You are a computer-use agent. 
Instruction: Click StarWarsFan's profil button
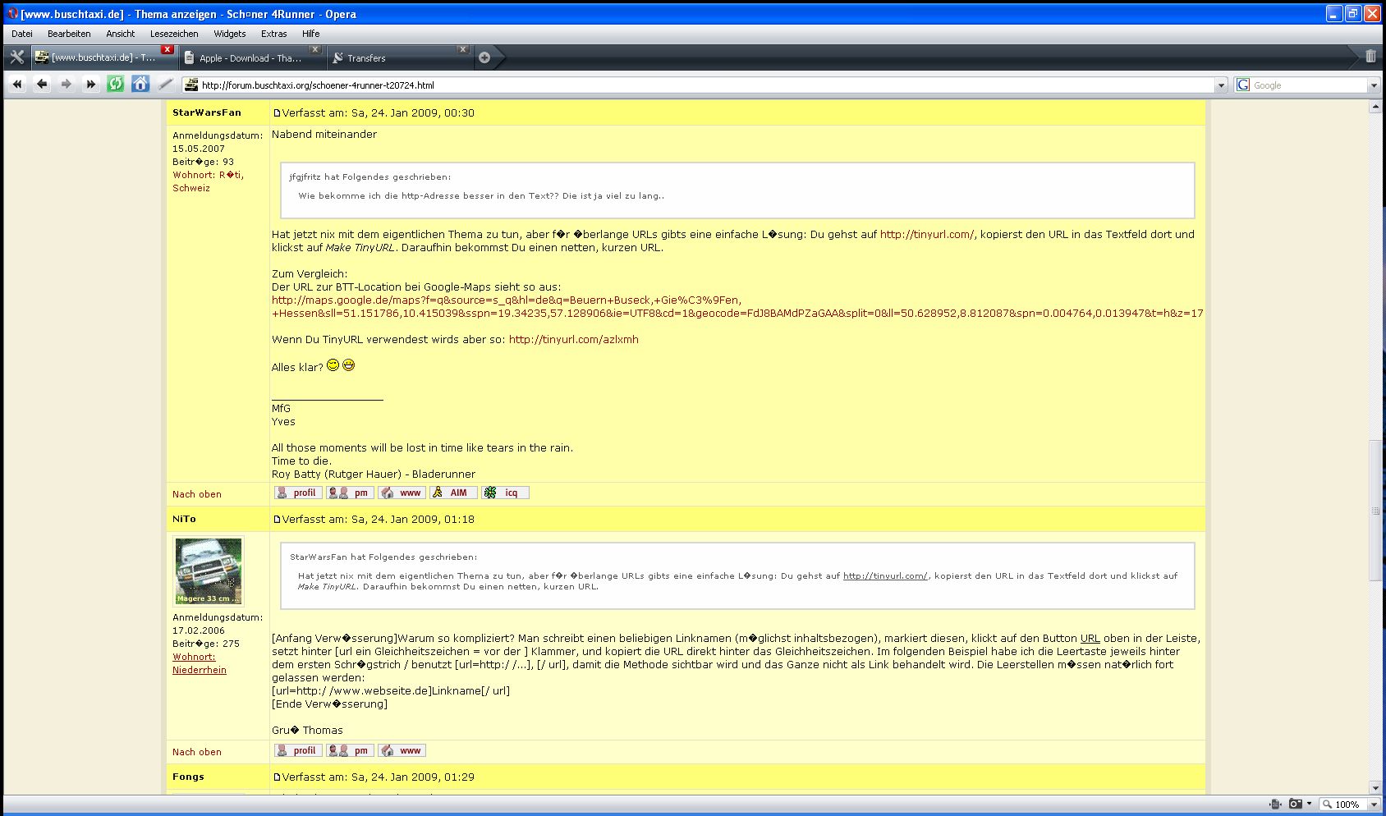coord(298,493)
